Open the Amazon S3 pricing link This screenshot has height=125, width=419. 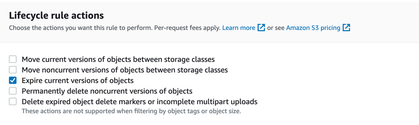[313, 28]
